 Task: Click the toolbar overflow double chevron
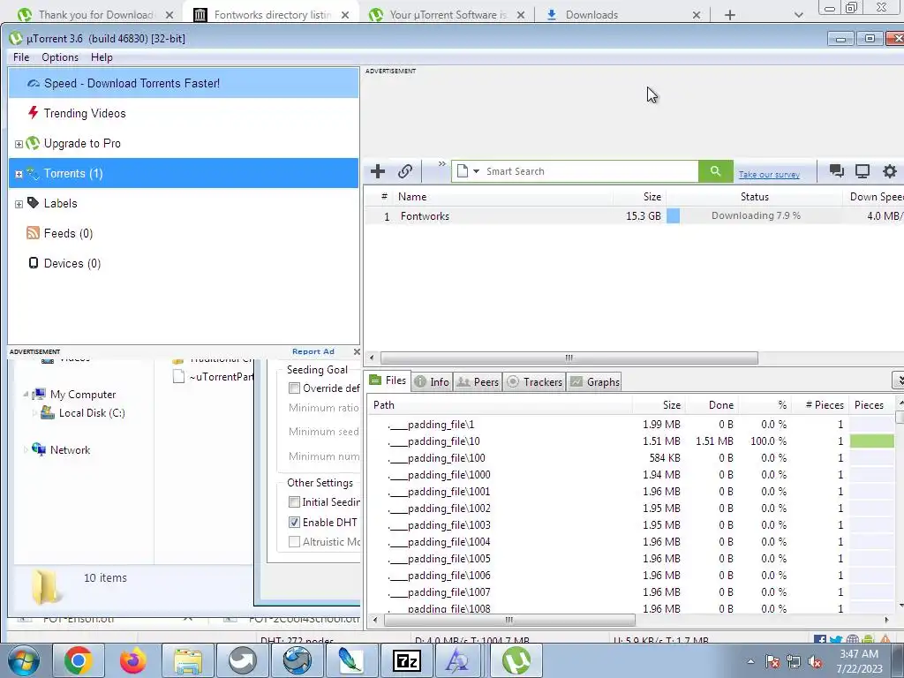pyautogui.click(x=441, y=163)
